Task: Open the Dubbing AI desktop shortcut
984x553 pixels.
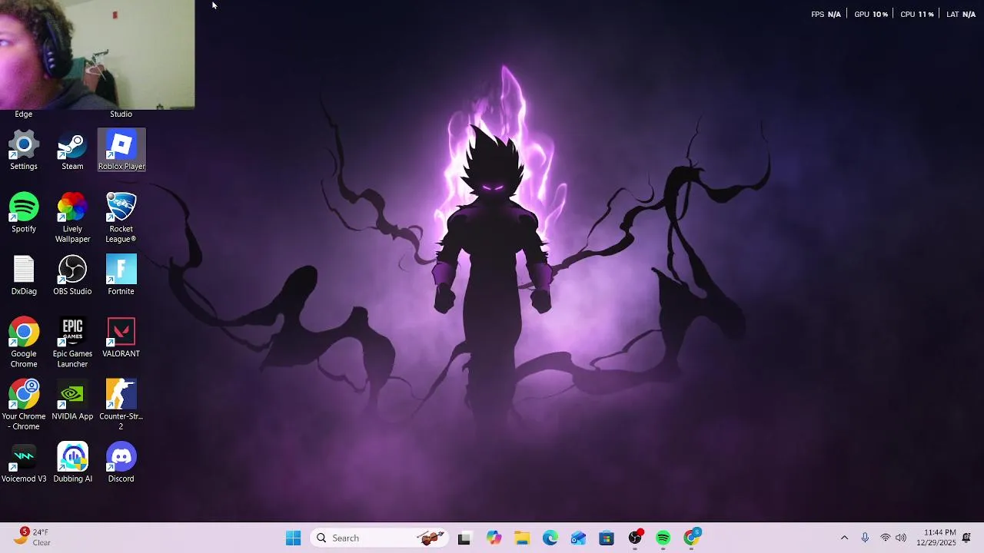Action: click(x=72, y=463)
